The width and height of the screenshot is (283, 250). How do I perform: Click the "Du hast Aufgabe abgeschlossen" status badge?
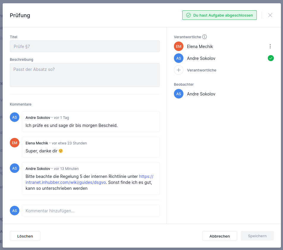219,15
